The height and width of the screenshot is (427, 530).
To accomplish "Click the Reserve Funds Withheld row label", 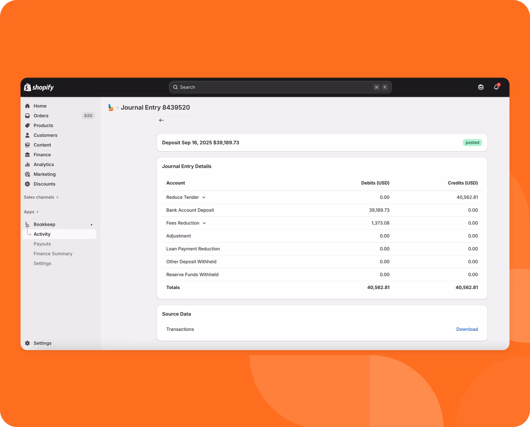I will tap(192, 275).
